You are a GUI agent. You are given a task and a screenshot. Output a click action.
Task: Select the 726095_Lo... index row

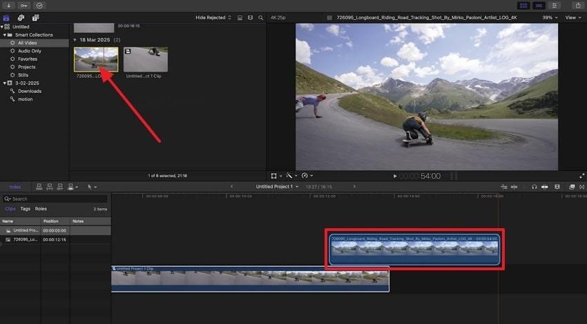pos(55,239)
